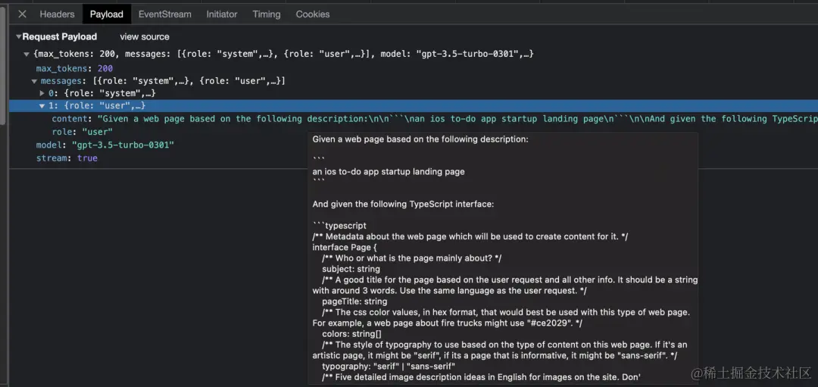Select the content string value row
This screenshot has height=387, width=818.
[x=435, y=118]
